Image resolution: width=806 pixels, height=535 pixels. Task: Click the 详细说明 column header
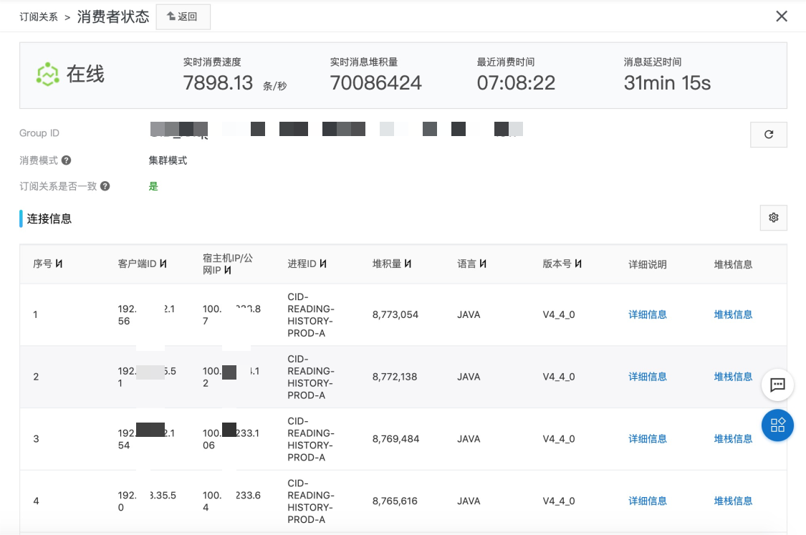[x=647, y=264]
